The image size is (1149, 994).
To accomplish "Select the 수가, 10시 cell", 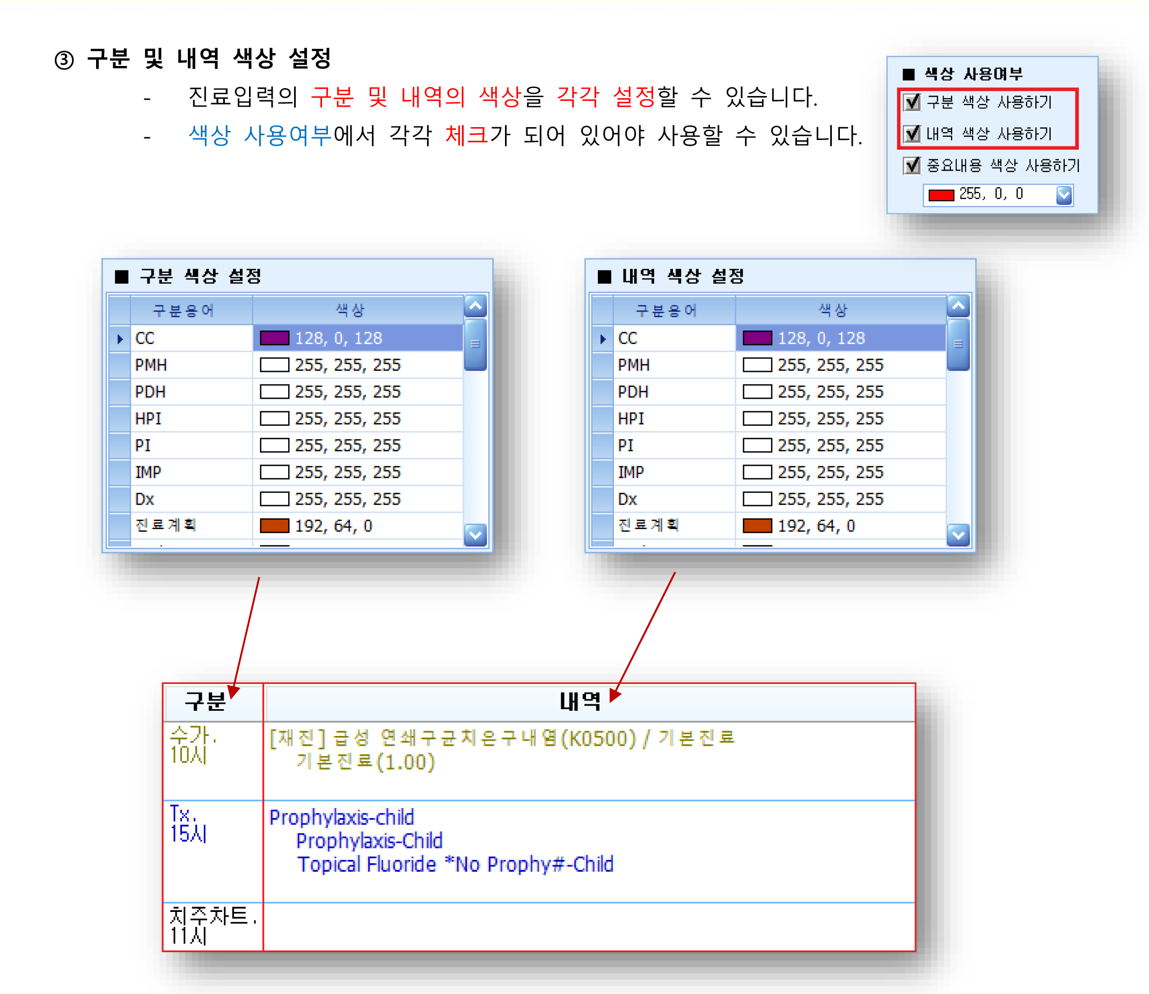I will click(214, 761).
